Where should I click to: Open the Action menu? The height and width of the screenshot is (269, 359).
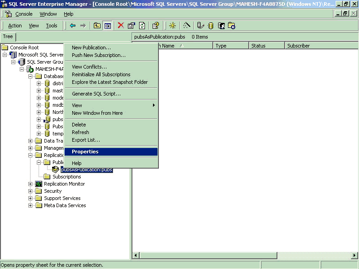(x=15, y=26)
